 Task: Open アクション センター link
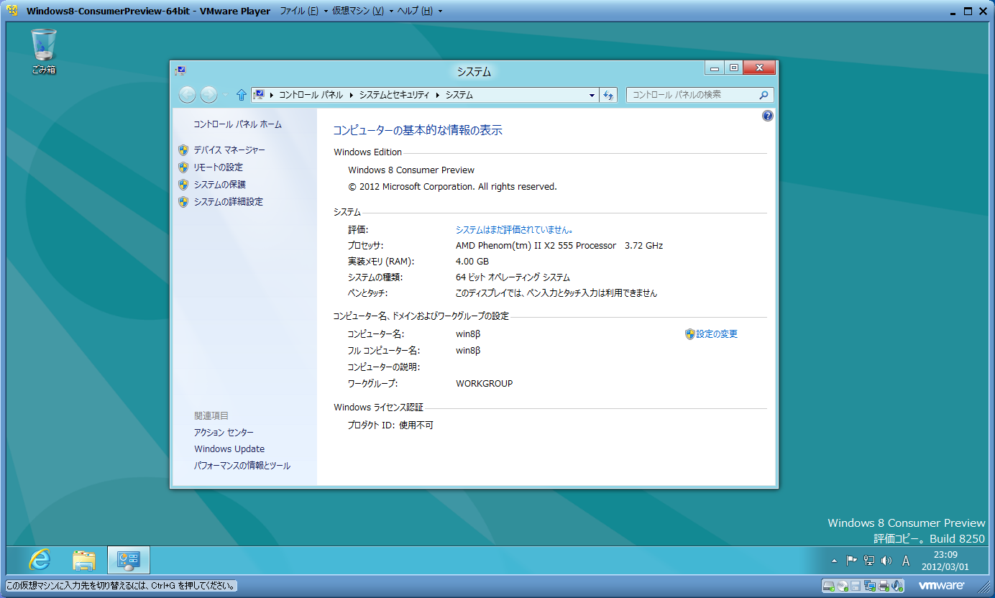[x=224, y=433]
